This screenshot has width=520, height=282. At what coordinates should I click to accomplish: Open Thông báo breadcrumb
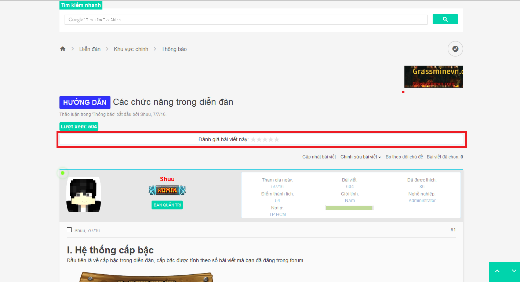coord(174,49)
